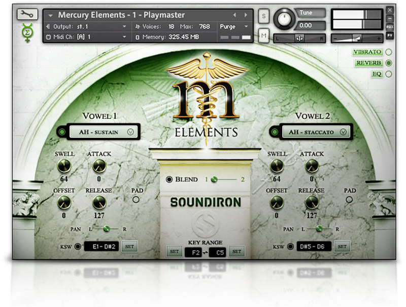Click the Vowel 1 Release knob
The height and width of the screenshot is (307, 406).
click(99, 202)
